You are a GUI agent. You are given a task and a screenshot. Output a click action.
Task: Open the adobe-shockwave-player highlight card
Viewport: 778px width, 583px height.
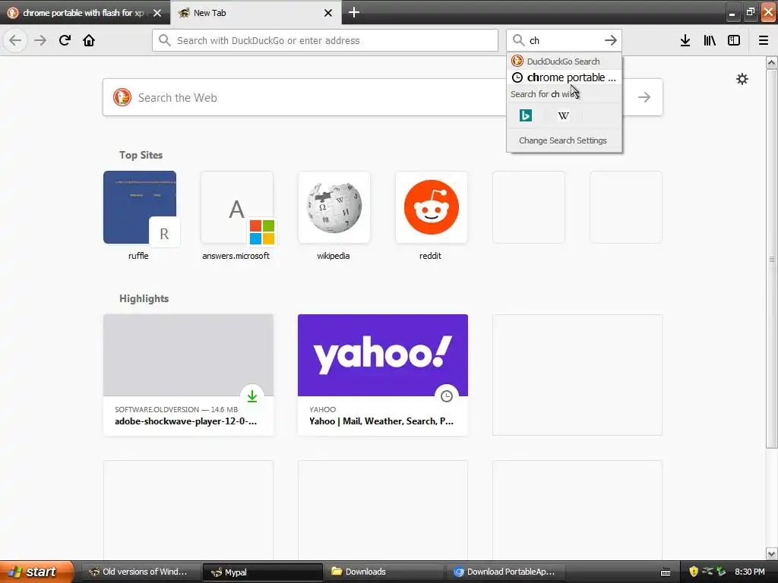pyautogui.click(x=188, y=375)
